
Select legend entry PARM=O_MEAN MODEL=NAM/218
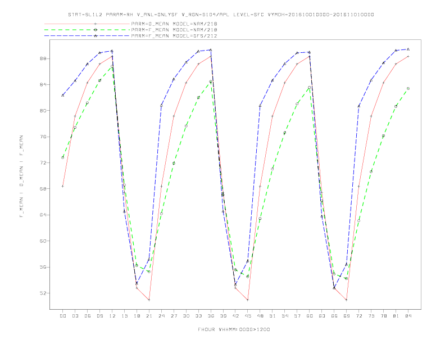[x=174, y=24]
